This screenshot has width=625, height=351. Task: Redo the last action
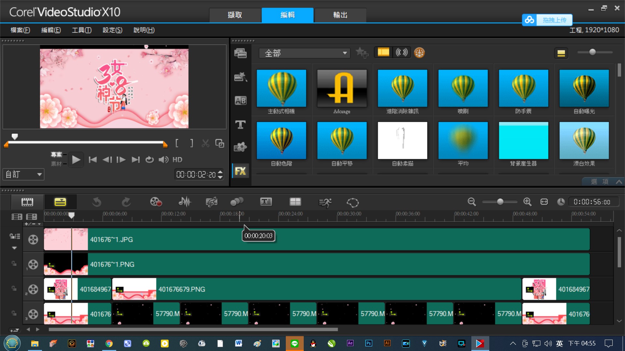[126, 202]
